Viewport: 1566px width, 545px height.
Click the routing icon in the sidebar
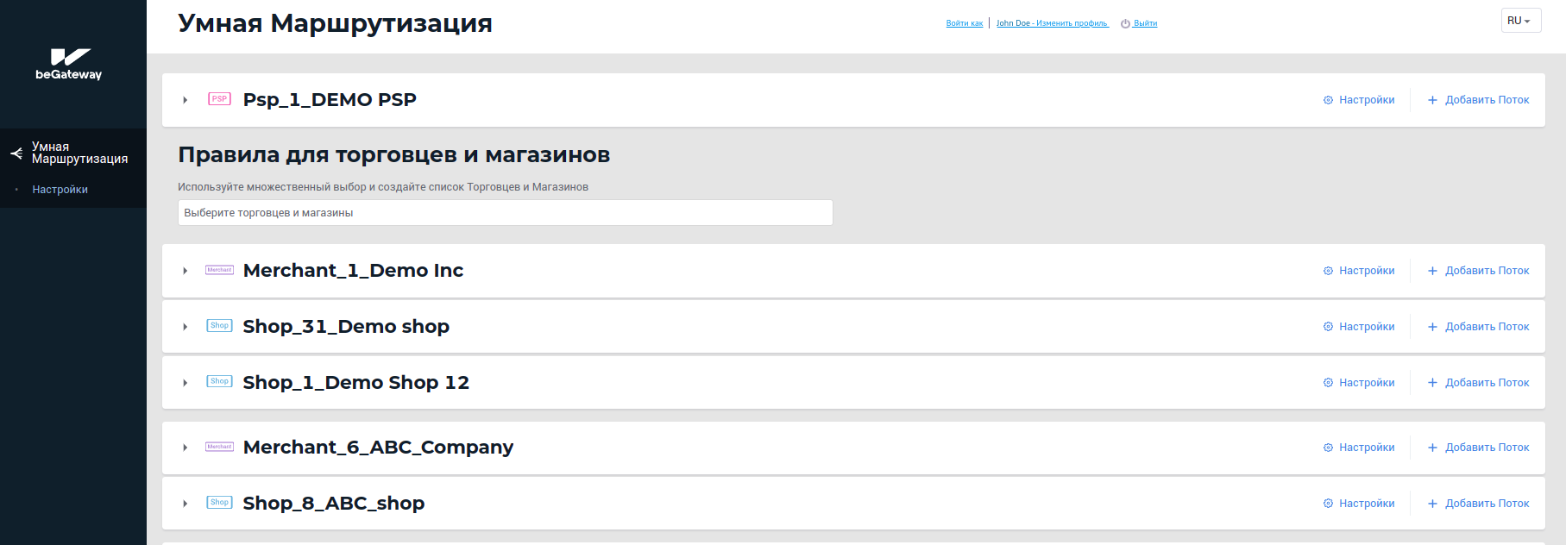[x=16, y=153]
